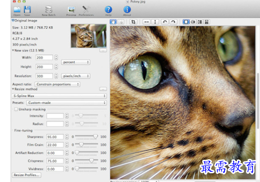Click the Sharpness value field
Screen dimensions: 260x182
(55, 137)
